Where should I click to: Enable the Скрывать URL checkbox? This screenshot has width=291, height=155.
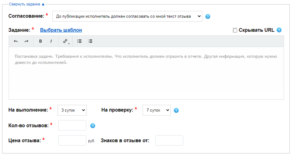tap(235, 30)
